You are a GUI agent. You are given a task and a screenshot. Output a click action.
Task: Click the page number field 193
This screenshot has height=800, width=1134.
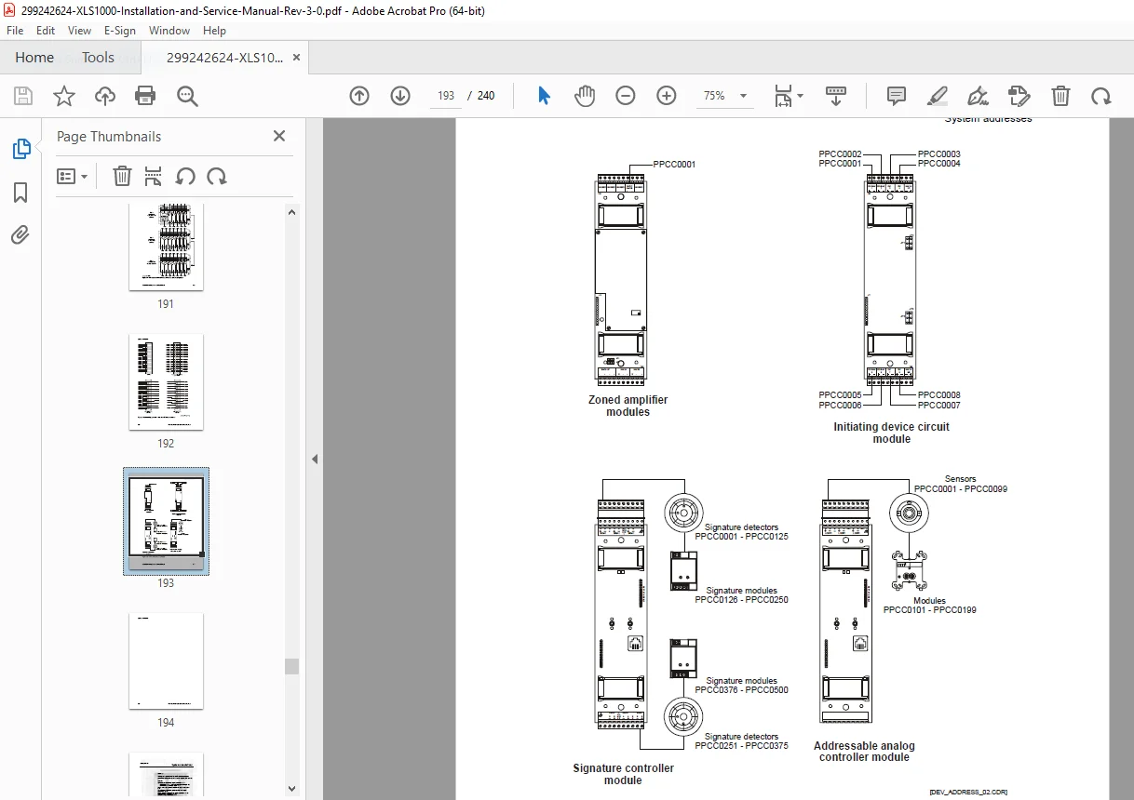[446, 96]
